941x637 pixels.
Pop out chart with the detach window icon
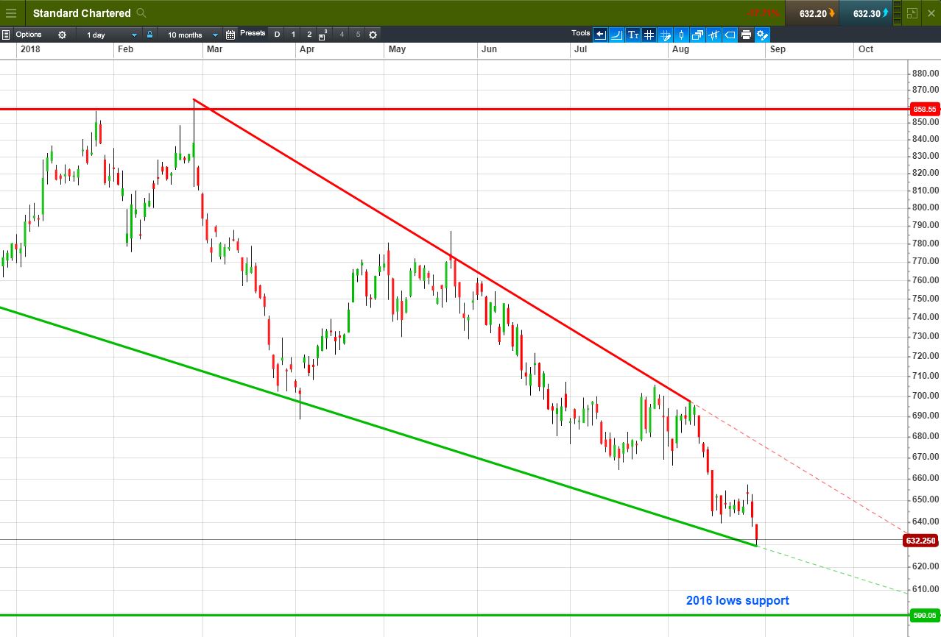tap(912, 13)
